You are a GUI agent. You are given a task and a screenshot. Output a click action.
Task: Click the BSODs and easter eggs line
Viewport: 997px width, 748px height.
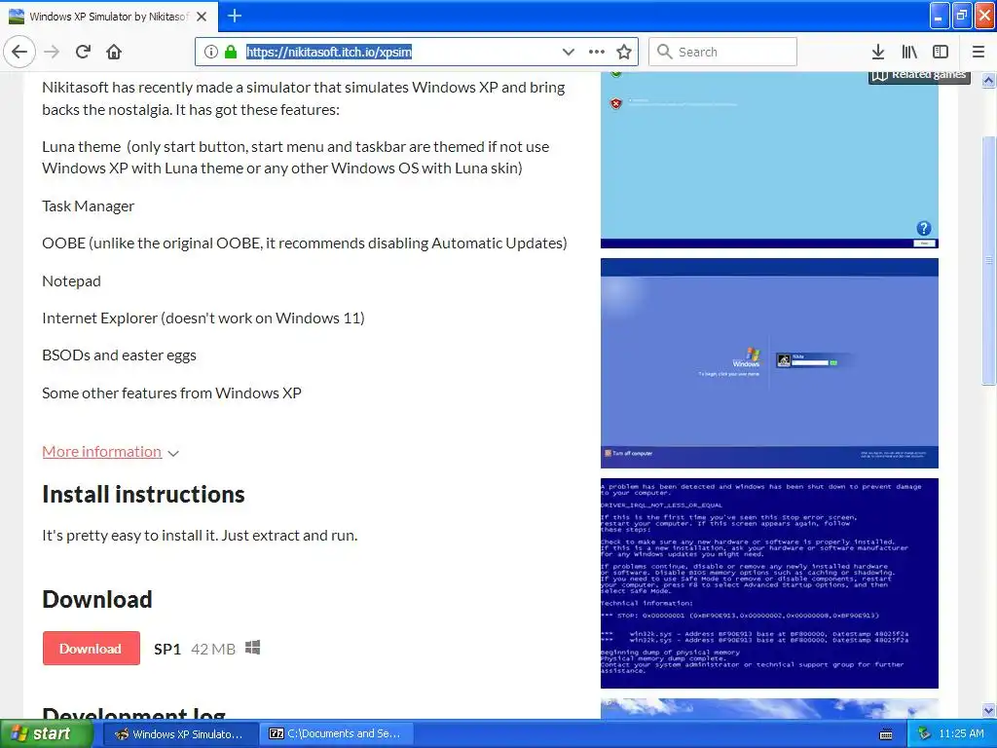(x=119, y=355)
